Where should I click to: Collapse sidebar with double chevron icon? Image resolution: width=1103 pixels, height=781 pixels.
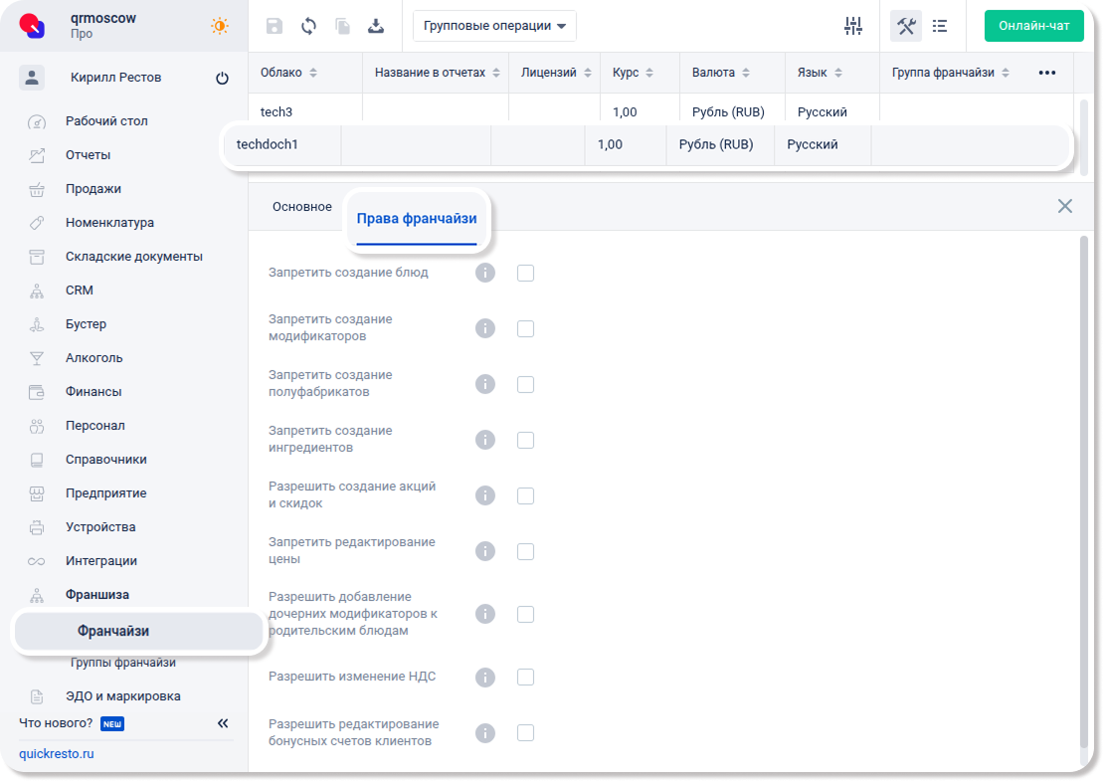point(223,723)
